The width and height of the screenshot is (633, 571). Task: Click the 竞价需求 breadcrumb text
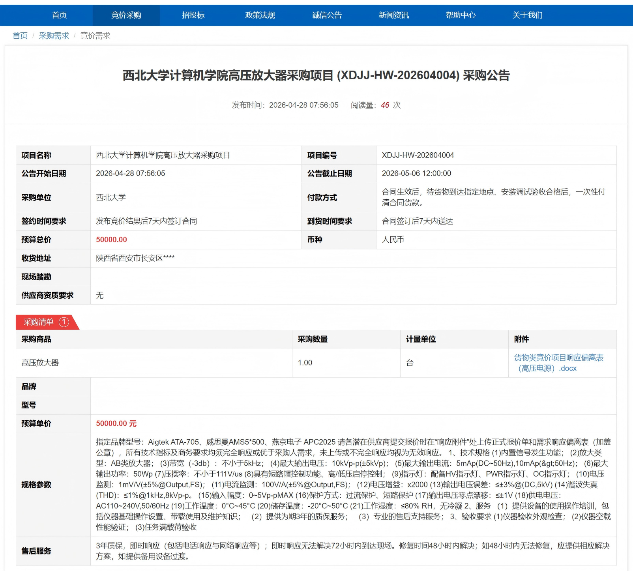point(95,36)
